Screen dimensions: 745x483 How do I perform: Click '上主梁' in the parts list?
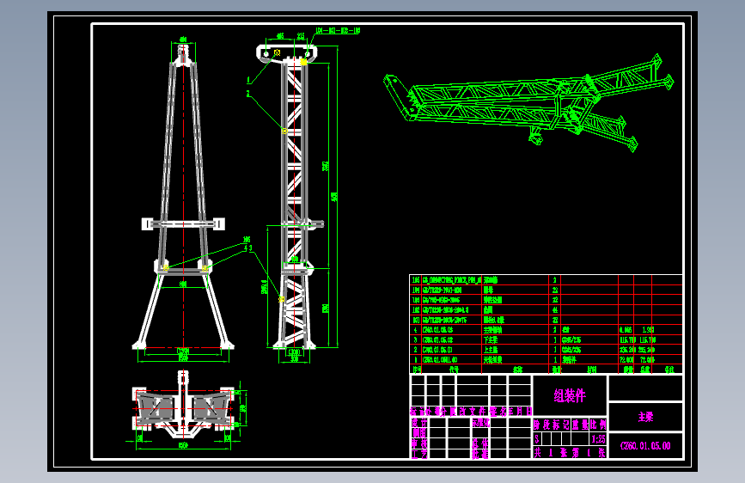(x=491, y=350)
